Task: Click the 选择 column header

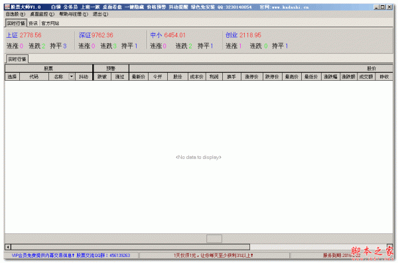Action: [12, 77]
